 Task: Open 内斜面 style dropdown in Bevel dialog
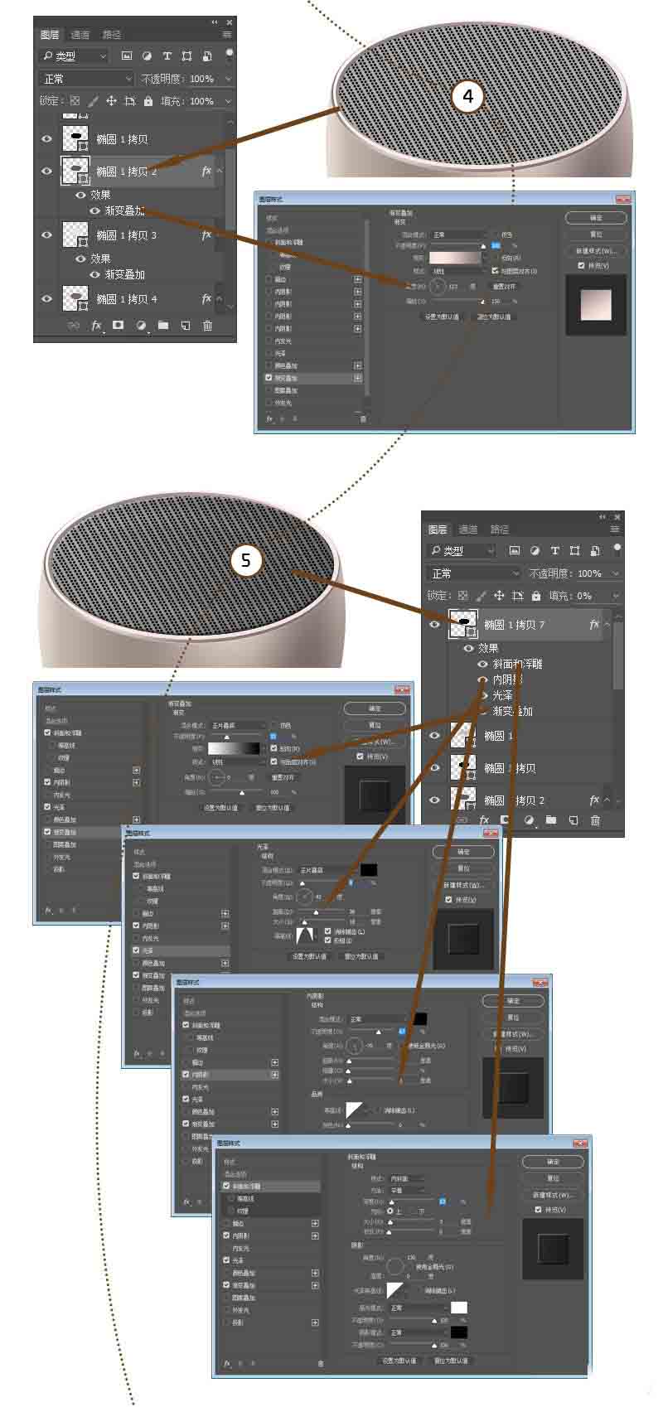[405, 1178]
